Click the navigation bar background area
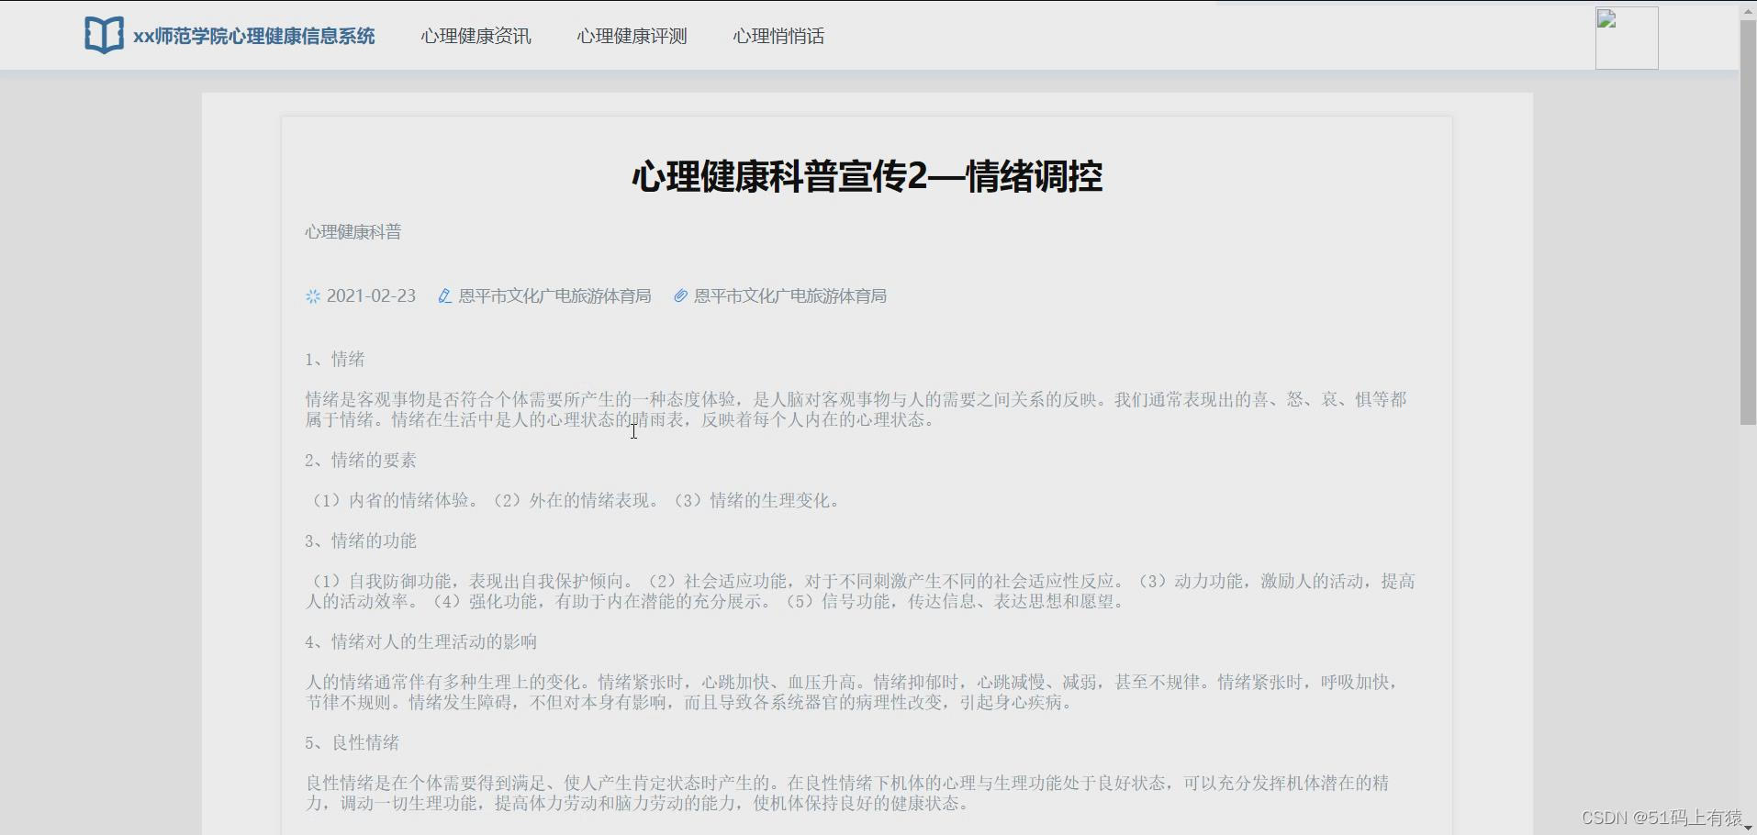Image resolution: width=1757 pixels, height=835 pixels. coord(1102,36)
